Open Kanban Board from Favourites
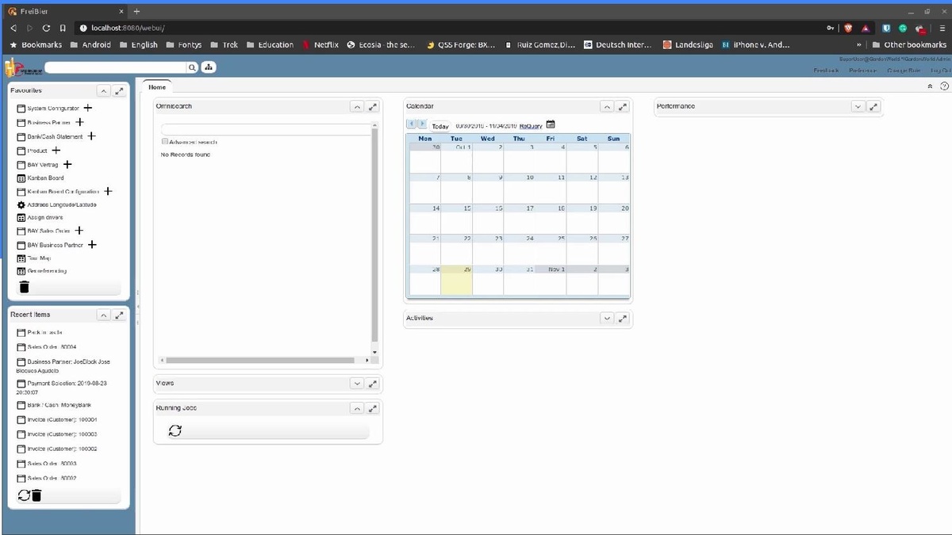Viewport: 952px width, 535px height. click(45, 178)
